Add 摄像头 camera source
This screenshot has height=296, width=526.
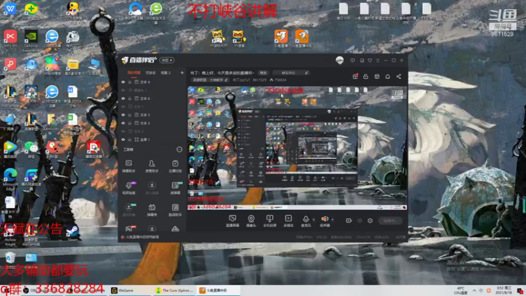251,221
